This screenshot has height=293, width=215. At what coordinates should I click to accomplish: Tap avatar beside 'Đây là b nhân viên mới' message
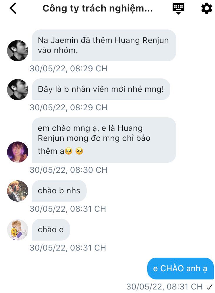point(18,90)
